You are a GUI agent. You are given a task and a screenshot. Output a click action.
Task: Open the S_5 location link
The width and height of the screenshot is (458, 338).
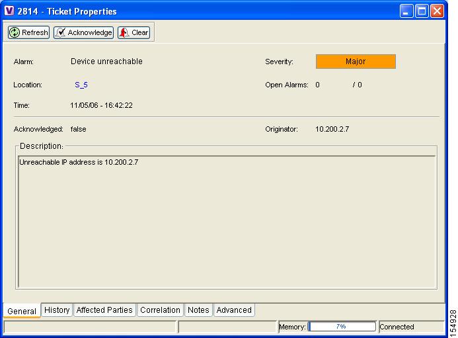click(x=81, y=85)
